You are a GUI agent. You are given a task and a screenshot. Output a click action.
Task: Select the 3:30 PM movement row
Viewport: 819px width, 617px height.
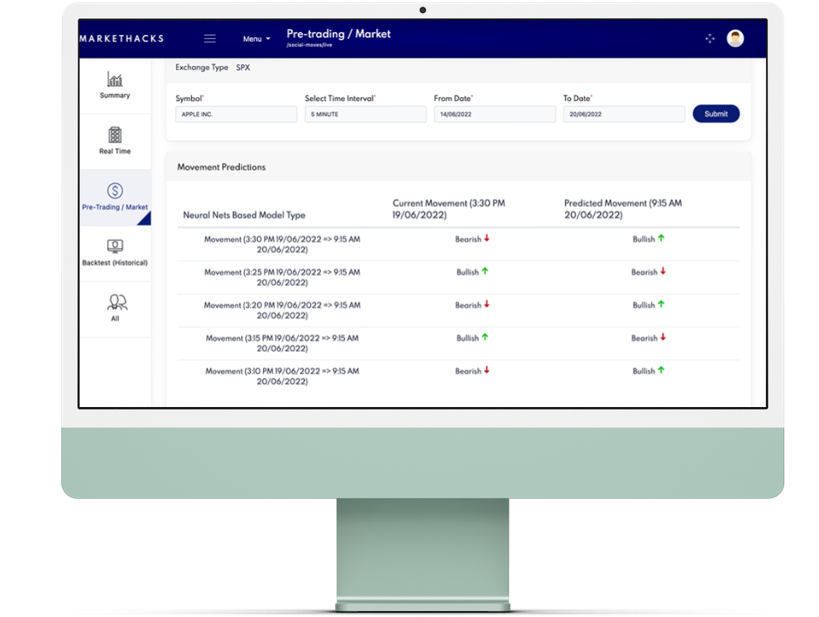click(282, 244)
